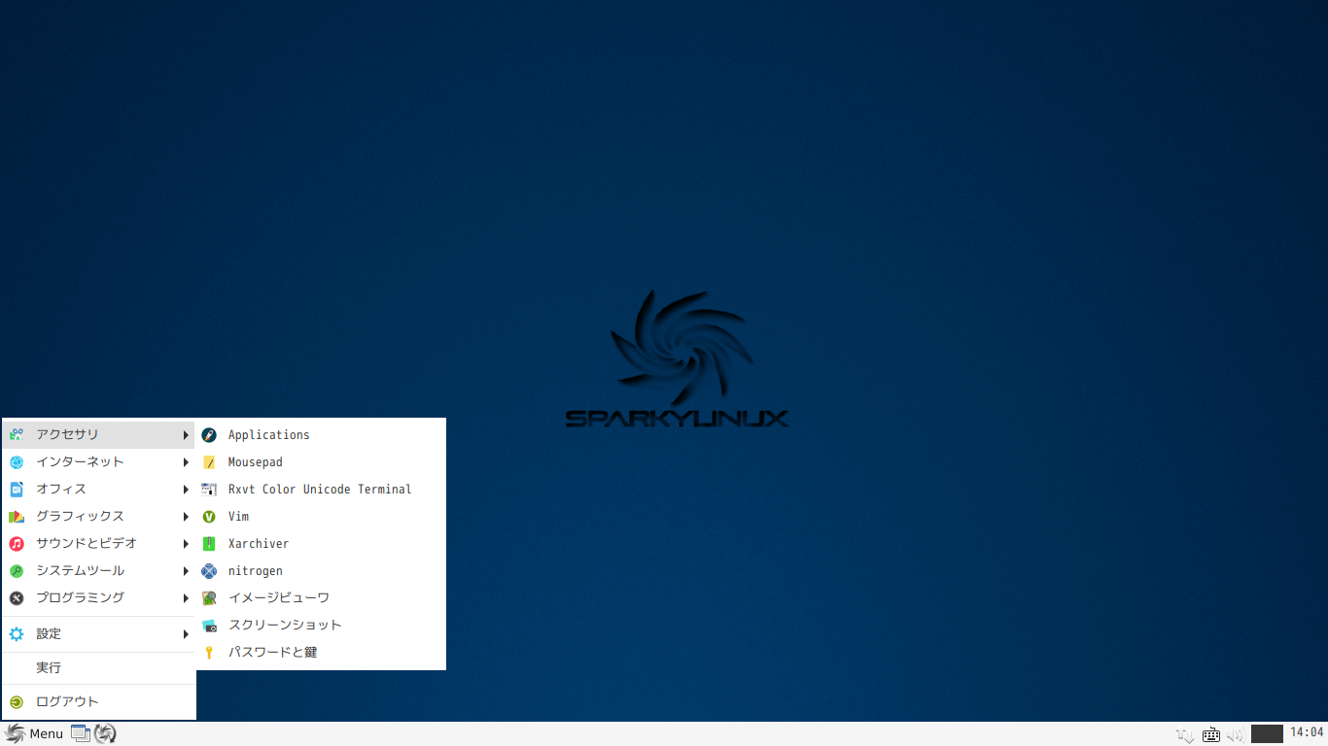The height and width of the screenshot is (746, 1328).
Task: Open パスワードと鍵 key icon
Action: pos(209,653)
